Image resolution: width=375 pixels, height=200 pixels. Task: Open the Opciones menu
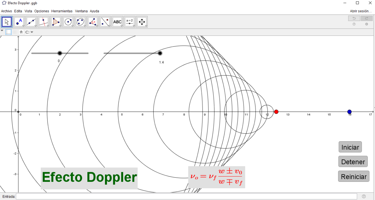point(42,11)
